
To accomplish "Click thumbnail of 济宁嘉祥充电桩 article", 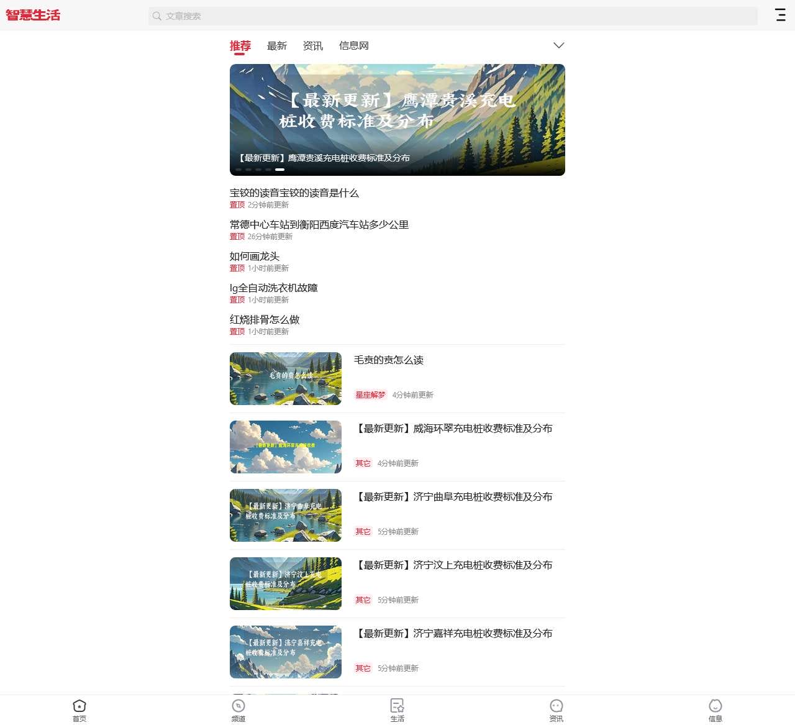I will coord(286,652).
